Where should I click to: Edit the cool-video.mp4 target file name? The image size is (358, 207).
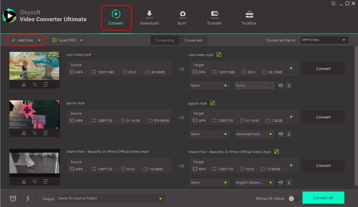pos(219,55)
